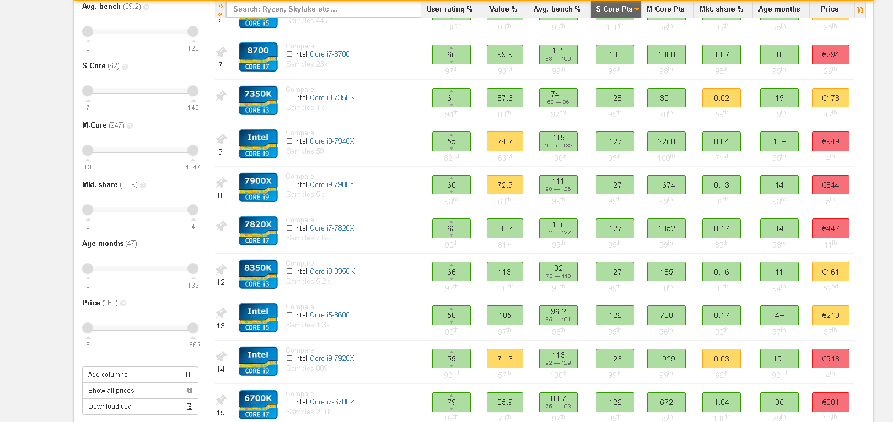The width and height of the screenshot is (893, 422).
Task: Click the search box for Ryzen, Skylake etc
Action: (x=324, y=9)
